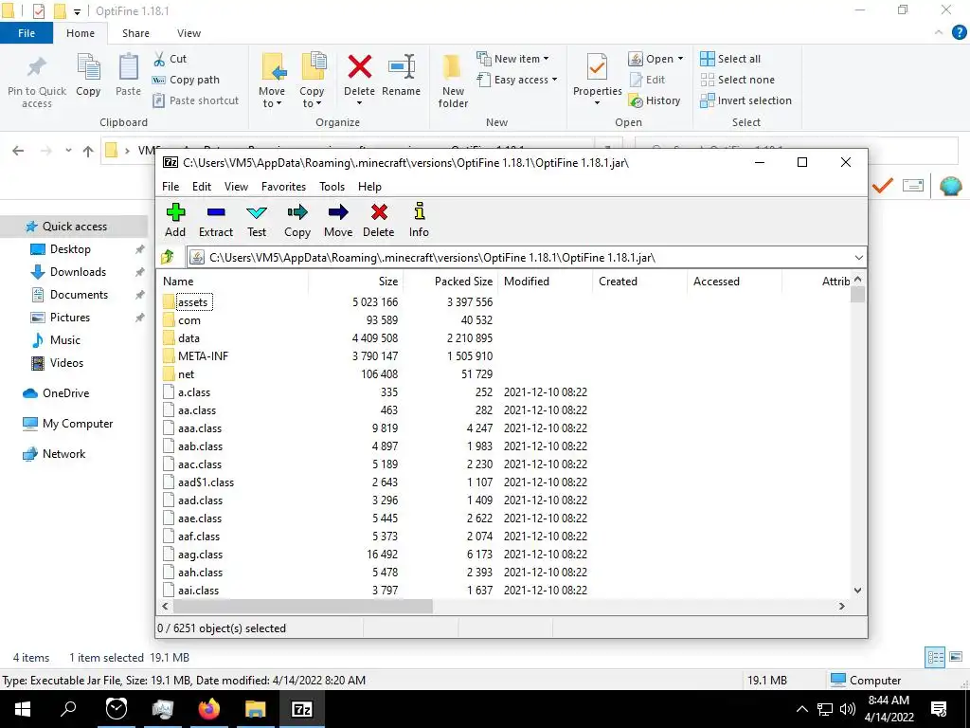Screen dimensions: 970x728
Task: Click the 7-Zip Extract button
Action: point(215,220)
